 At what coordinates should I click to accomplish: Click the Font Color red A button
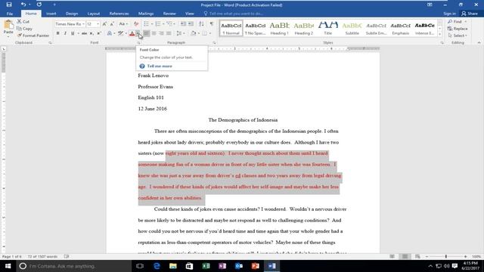pyautogui.click(x=132, y=33)
